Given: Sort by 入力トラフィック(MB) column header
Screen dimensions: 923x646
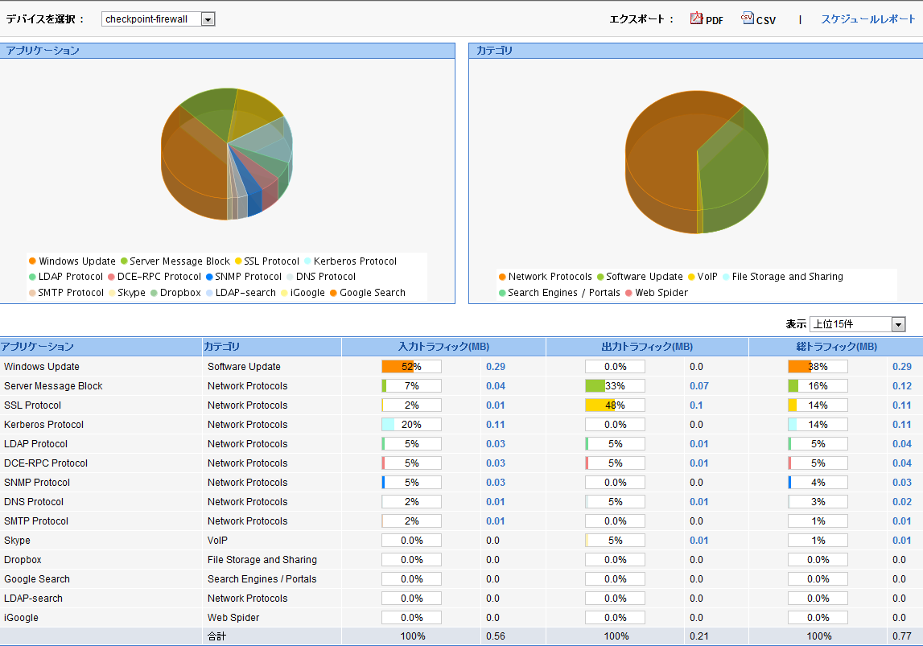Looking at the screenshot, I should (443, 347).
